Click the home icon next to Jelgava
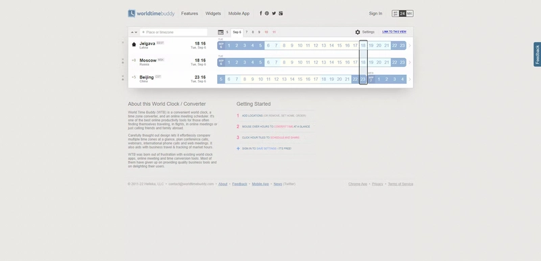The height and width of the screenshot is (261, 541). [134, 44]
